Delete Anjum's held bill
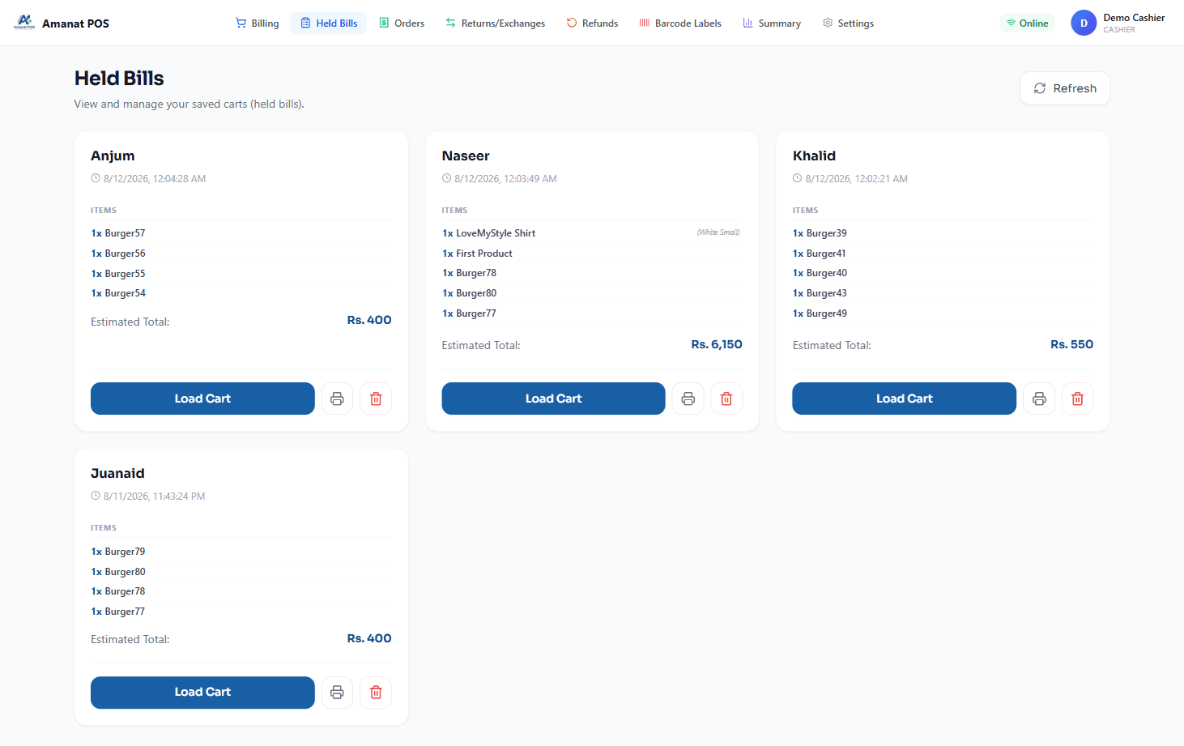 pos(376,399)
